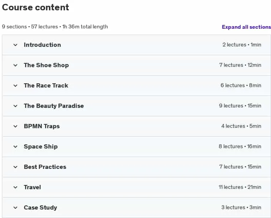Click Case Study's 3 lectures 3min label

241,207
